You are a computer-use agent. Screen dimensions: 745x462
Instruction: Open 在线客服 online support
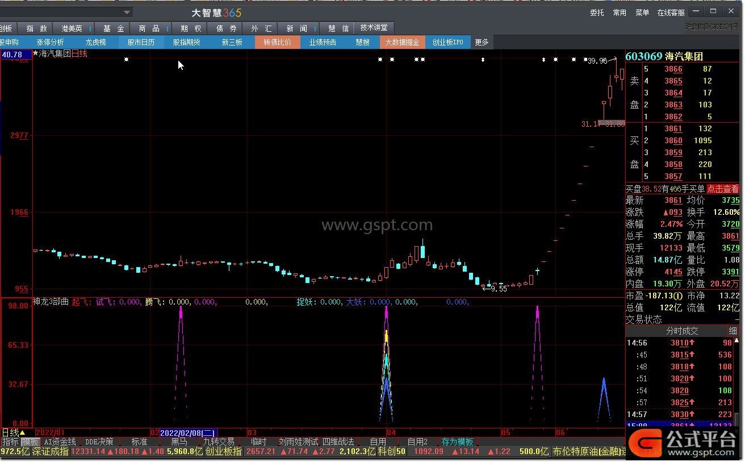tap(671, 13)
